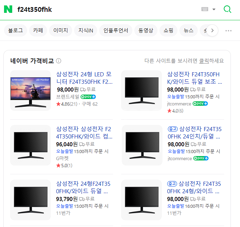Follow the 클릭 link for other sites
The width and height of the screenshot is (240, 227).
pos(204,61)
